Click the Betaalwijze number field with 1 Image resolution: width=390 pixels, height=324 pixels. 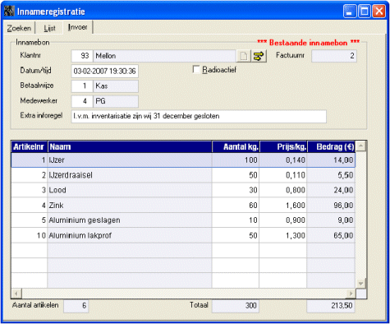click(82, 86)
